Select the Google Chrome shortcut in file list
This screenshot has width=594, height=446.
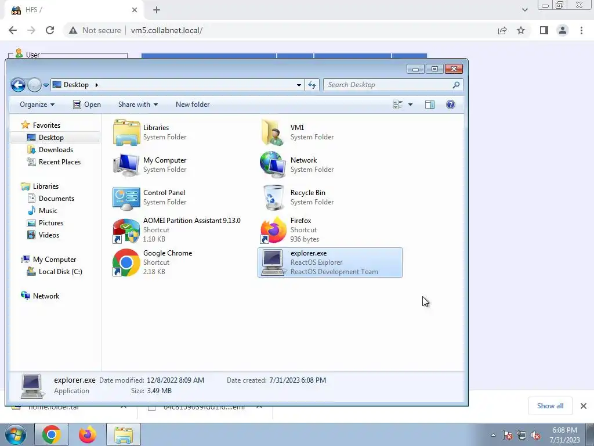[126, 262]
